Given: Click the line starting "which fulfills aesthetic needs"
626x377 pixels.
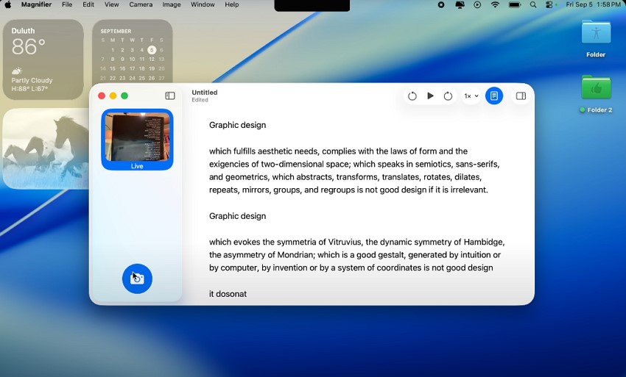Looking at the screenshot, I should pos(338,151).
